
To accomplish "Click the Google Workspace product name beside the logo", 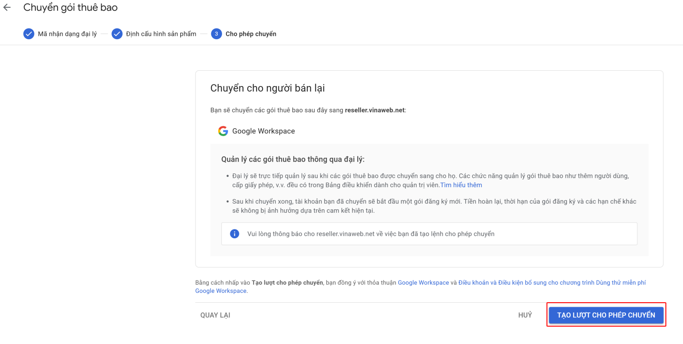I will 263,131.
